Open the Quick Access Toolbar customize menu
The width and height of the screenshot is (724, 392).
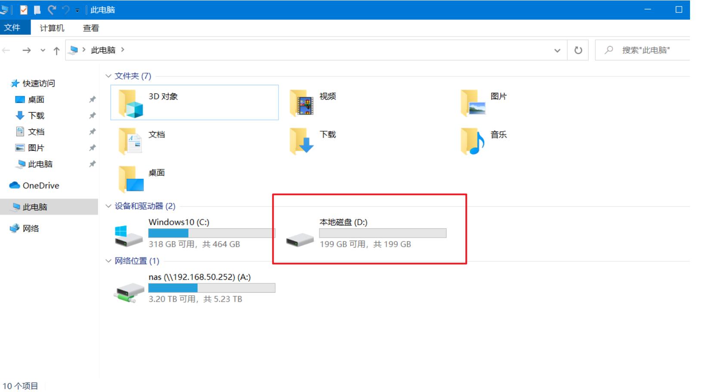coord(77,9)
